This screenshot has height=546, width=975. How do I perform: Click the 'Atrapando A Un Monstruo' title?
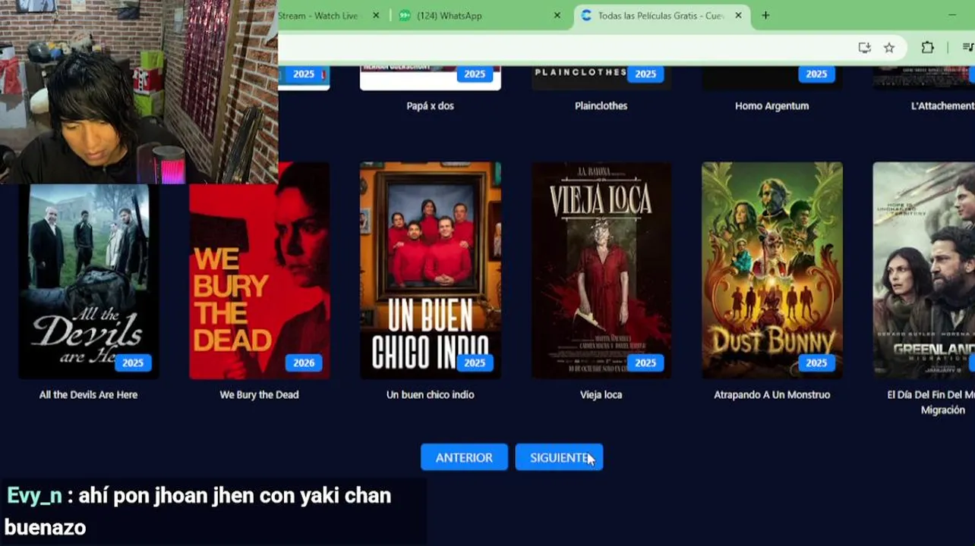(771, 394)
